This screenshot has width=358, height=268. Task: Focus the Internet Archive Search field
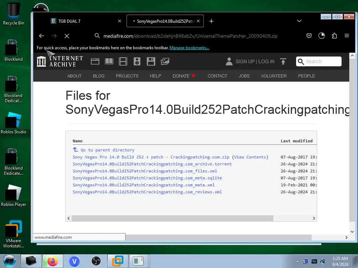tap(319, 61)
